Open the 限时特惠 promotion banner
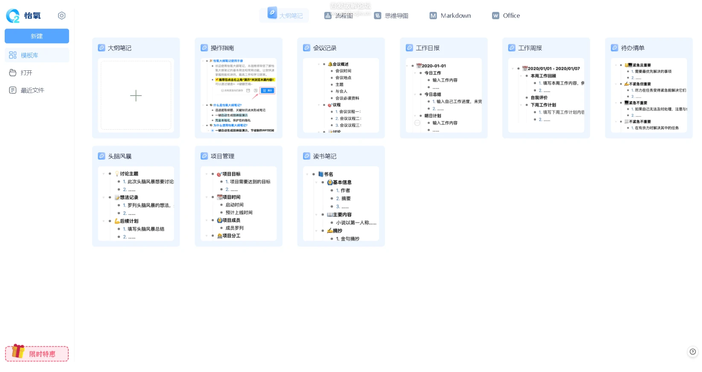 [37, 354]
